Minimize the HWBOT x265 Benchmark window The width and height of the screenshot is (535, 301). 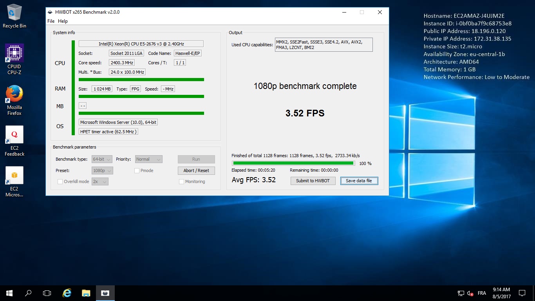point(344,12)
